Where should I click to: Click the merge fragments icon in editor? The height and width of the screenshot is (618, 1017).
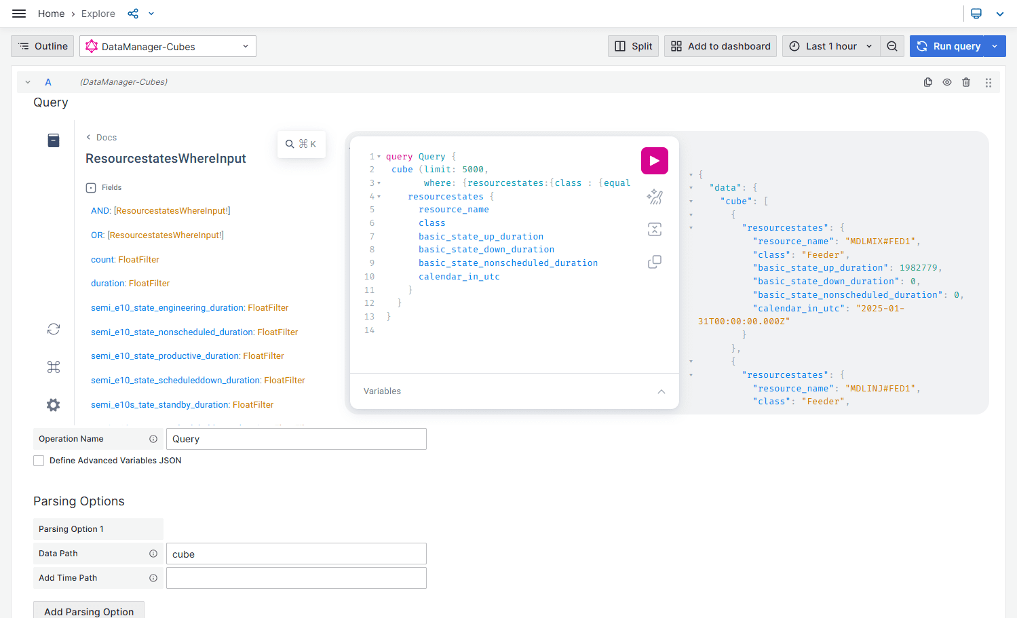click(x=654, y=229)
